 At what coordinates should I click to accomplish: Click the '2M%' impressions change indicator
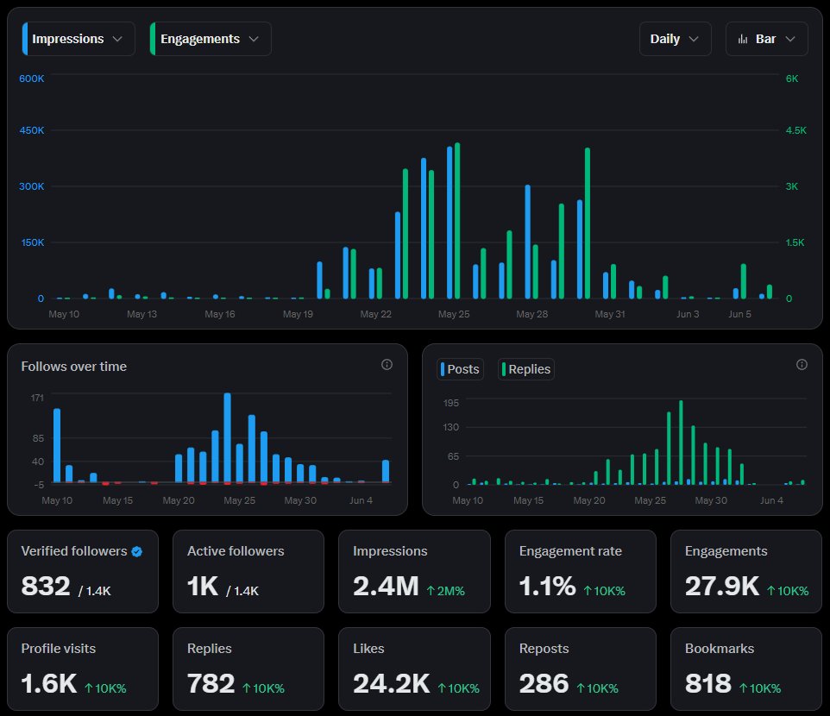(446, 591)
